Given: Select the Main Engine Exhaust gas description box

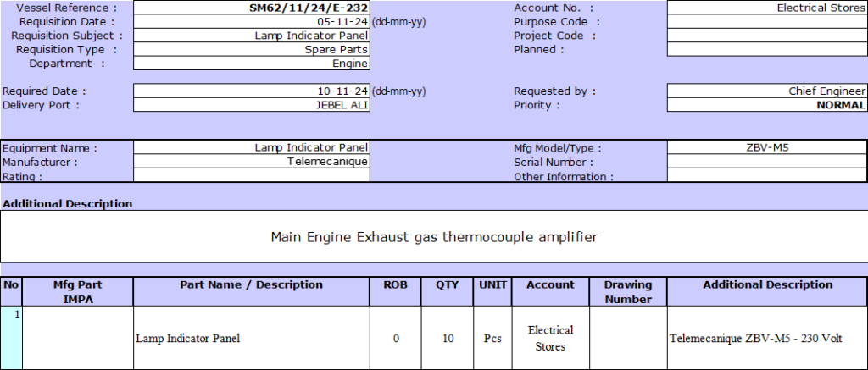Looking at the screenshot, I should pyautogui.click(x=434, y=236).
